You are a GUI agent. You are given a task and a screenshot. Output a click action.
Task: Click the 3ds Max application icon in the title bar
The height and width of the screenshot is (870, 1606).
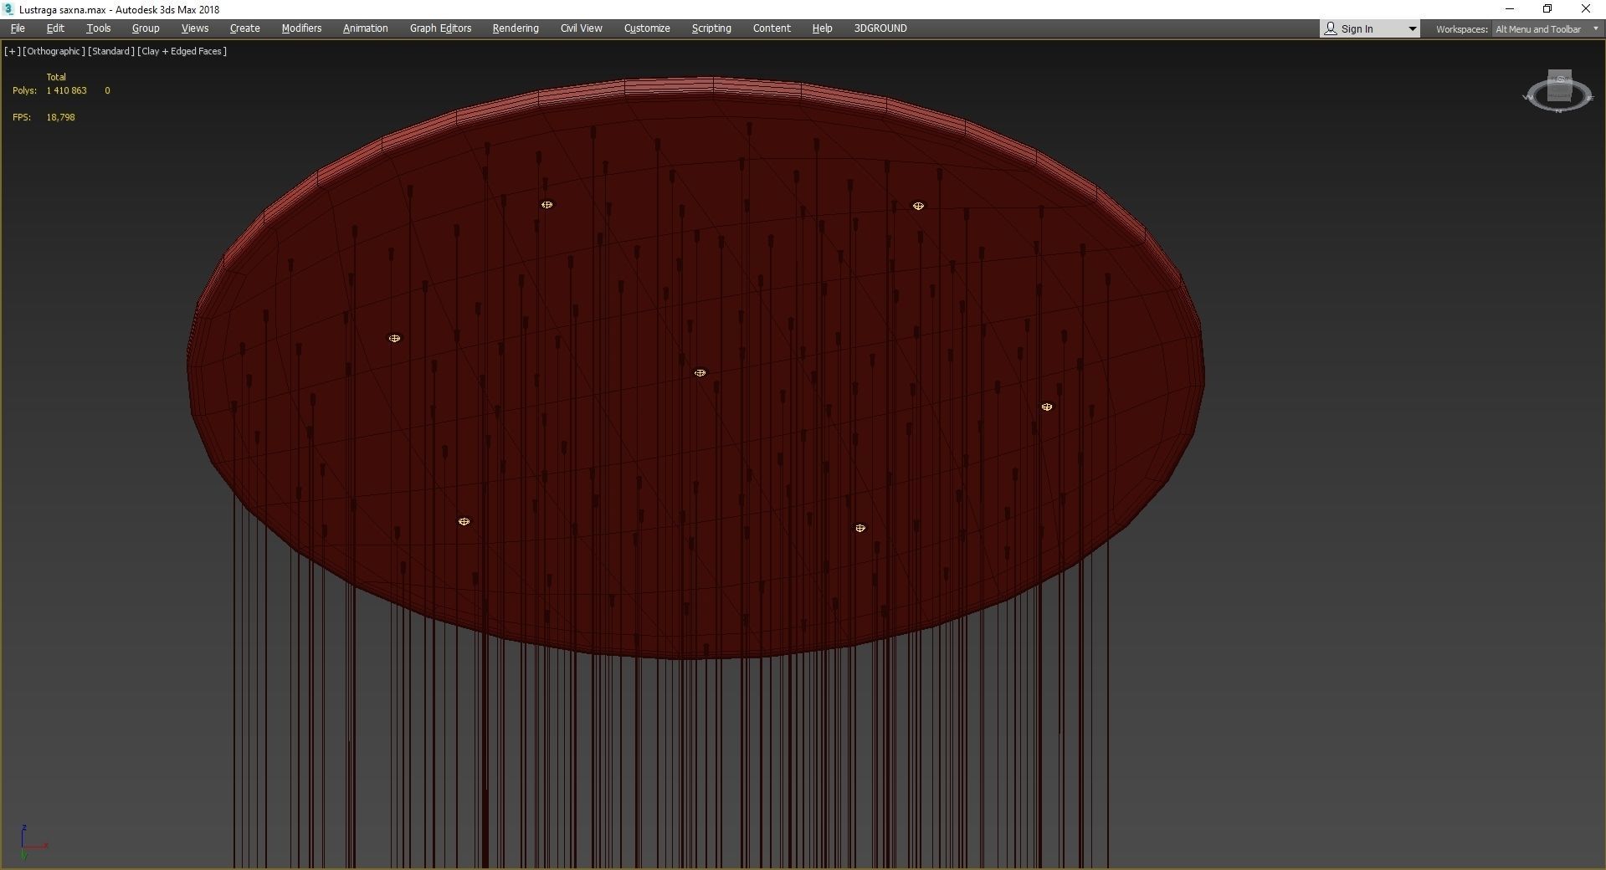(9, 9)
